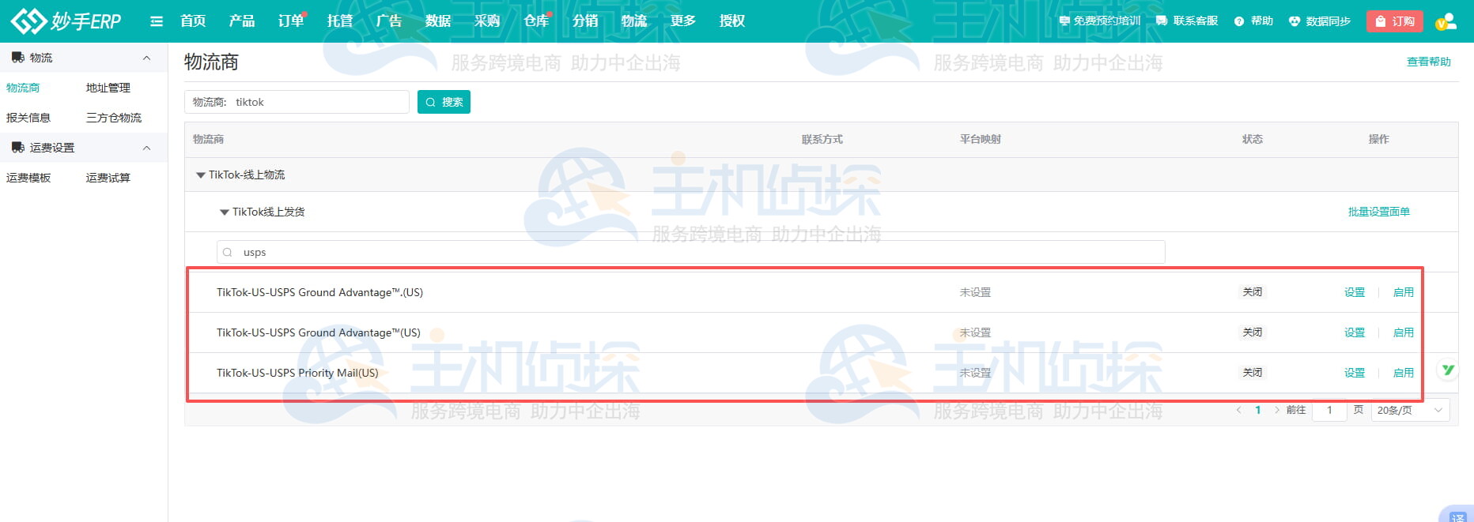Click the red 订购 button
Image resolution: width=1474 pixels, height=522 pixels.
click(1395, 21)
